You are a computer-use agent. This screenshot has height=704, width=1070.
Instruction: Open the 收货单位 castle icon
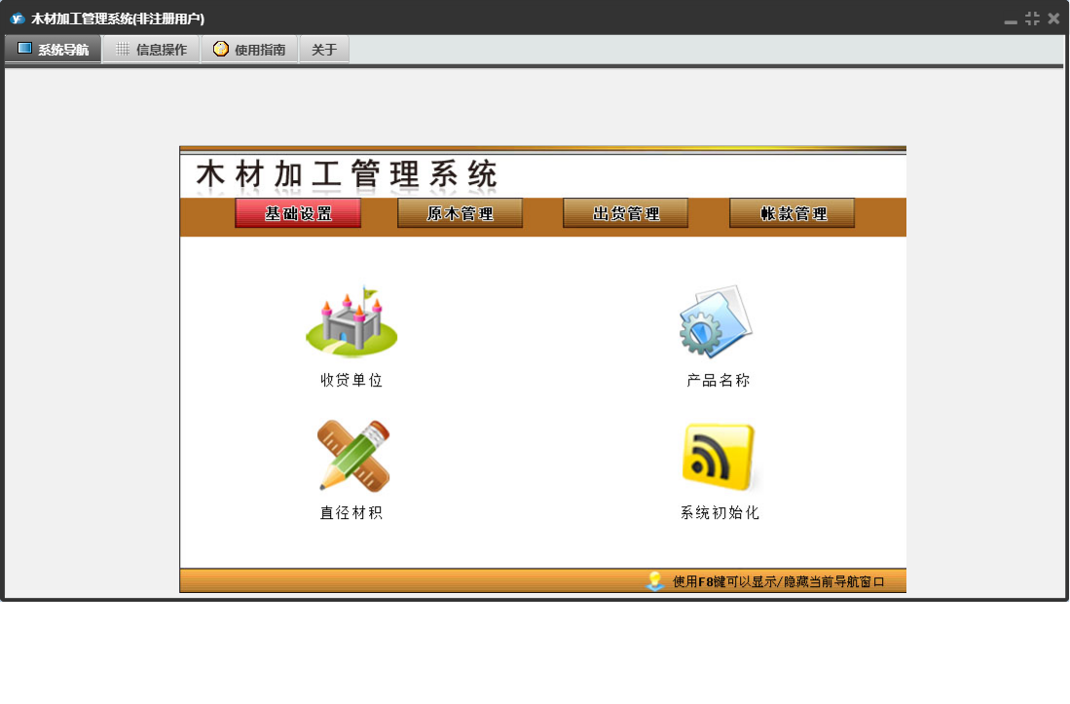pyautogui.click(x=351, y=321)
